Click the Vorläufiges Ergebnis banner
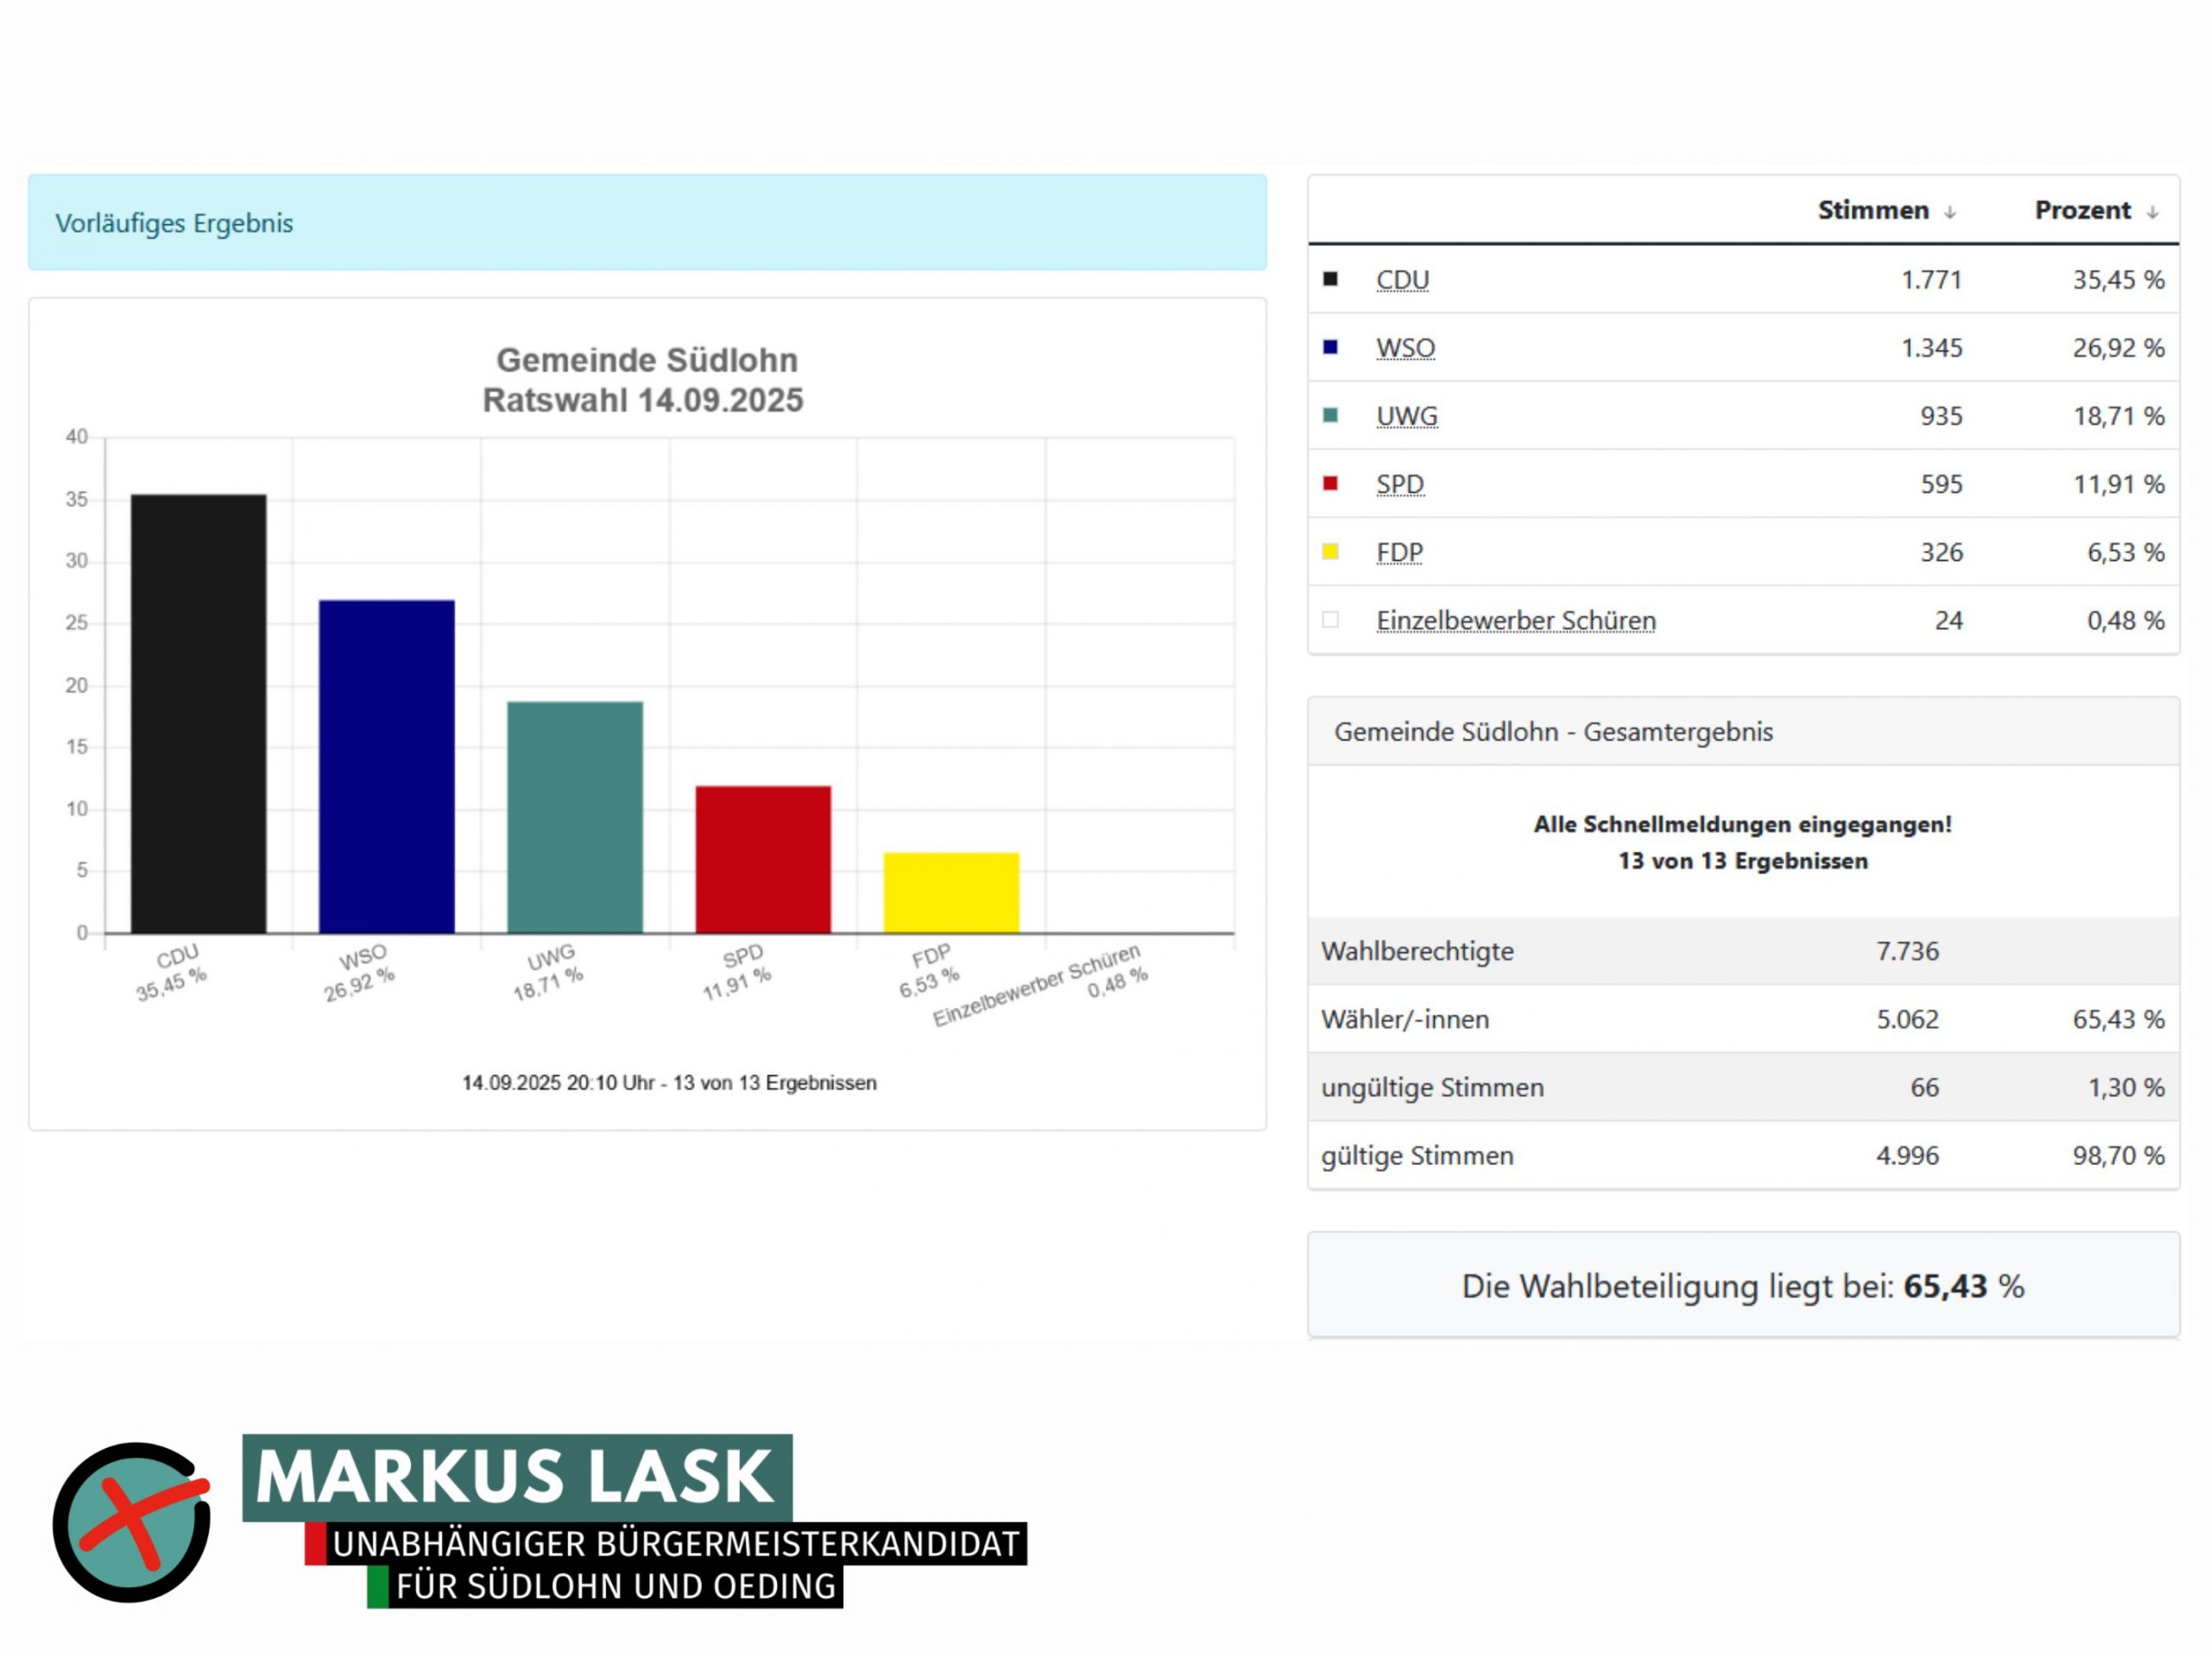 (647, 222)
